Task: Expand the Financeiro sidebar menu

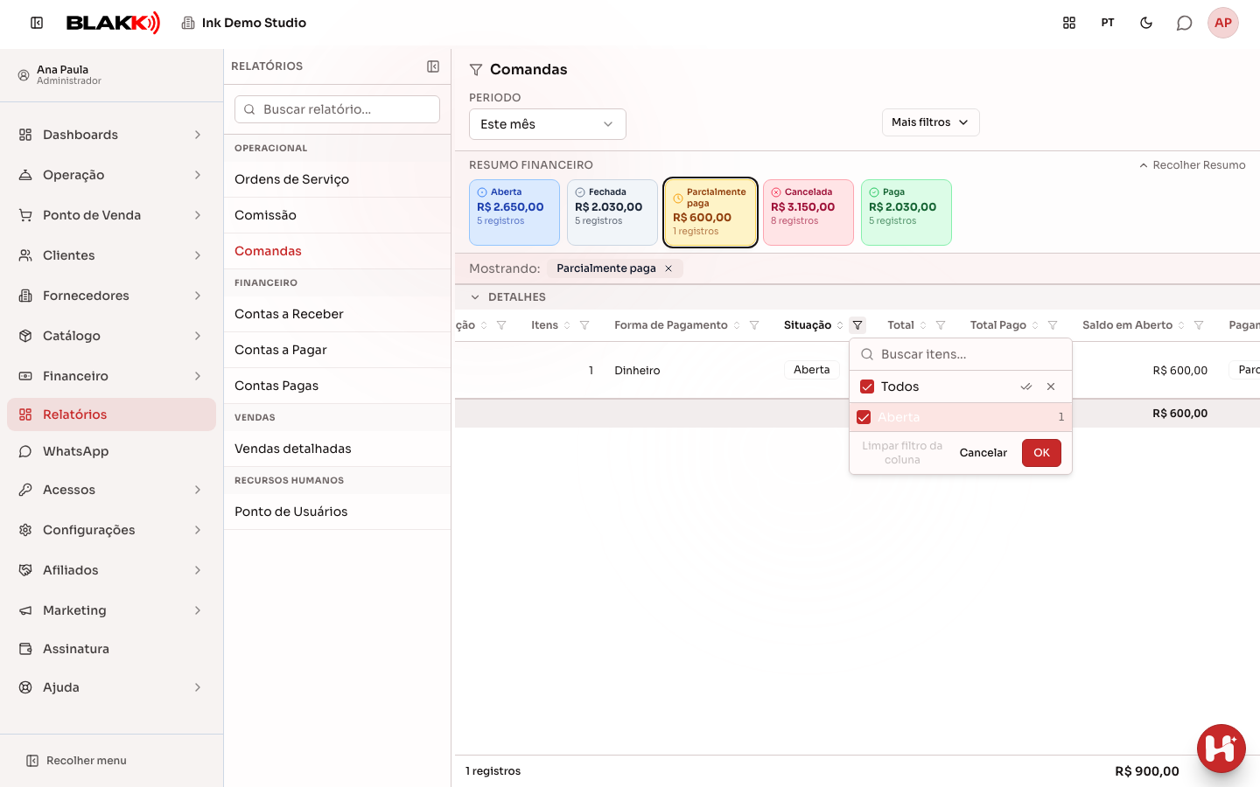Action: [x=112, y=376]
